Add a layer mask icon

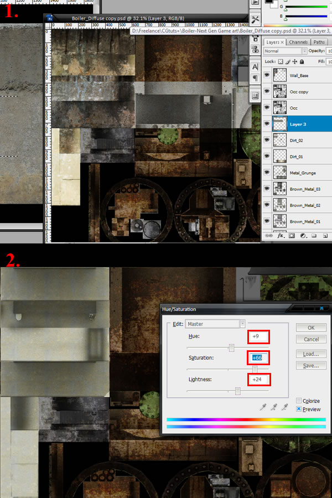[292, 236]
